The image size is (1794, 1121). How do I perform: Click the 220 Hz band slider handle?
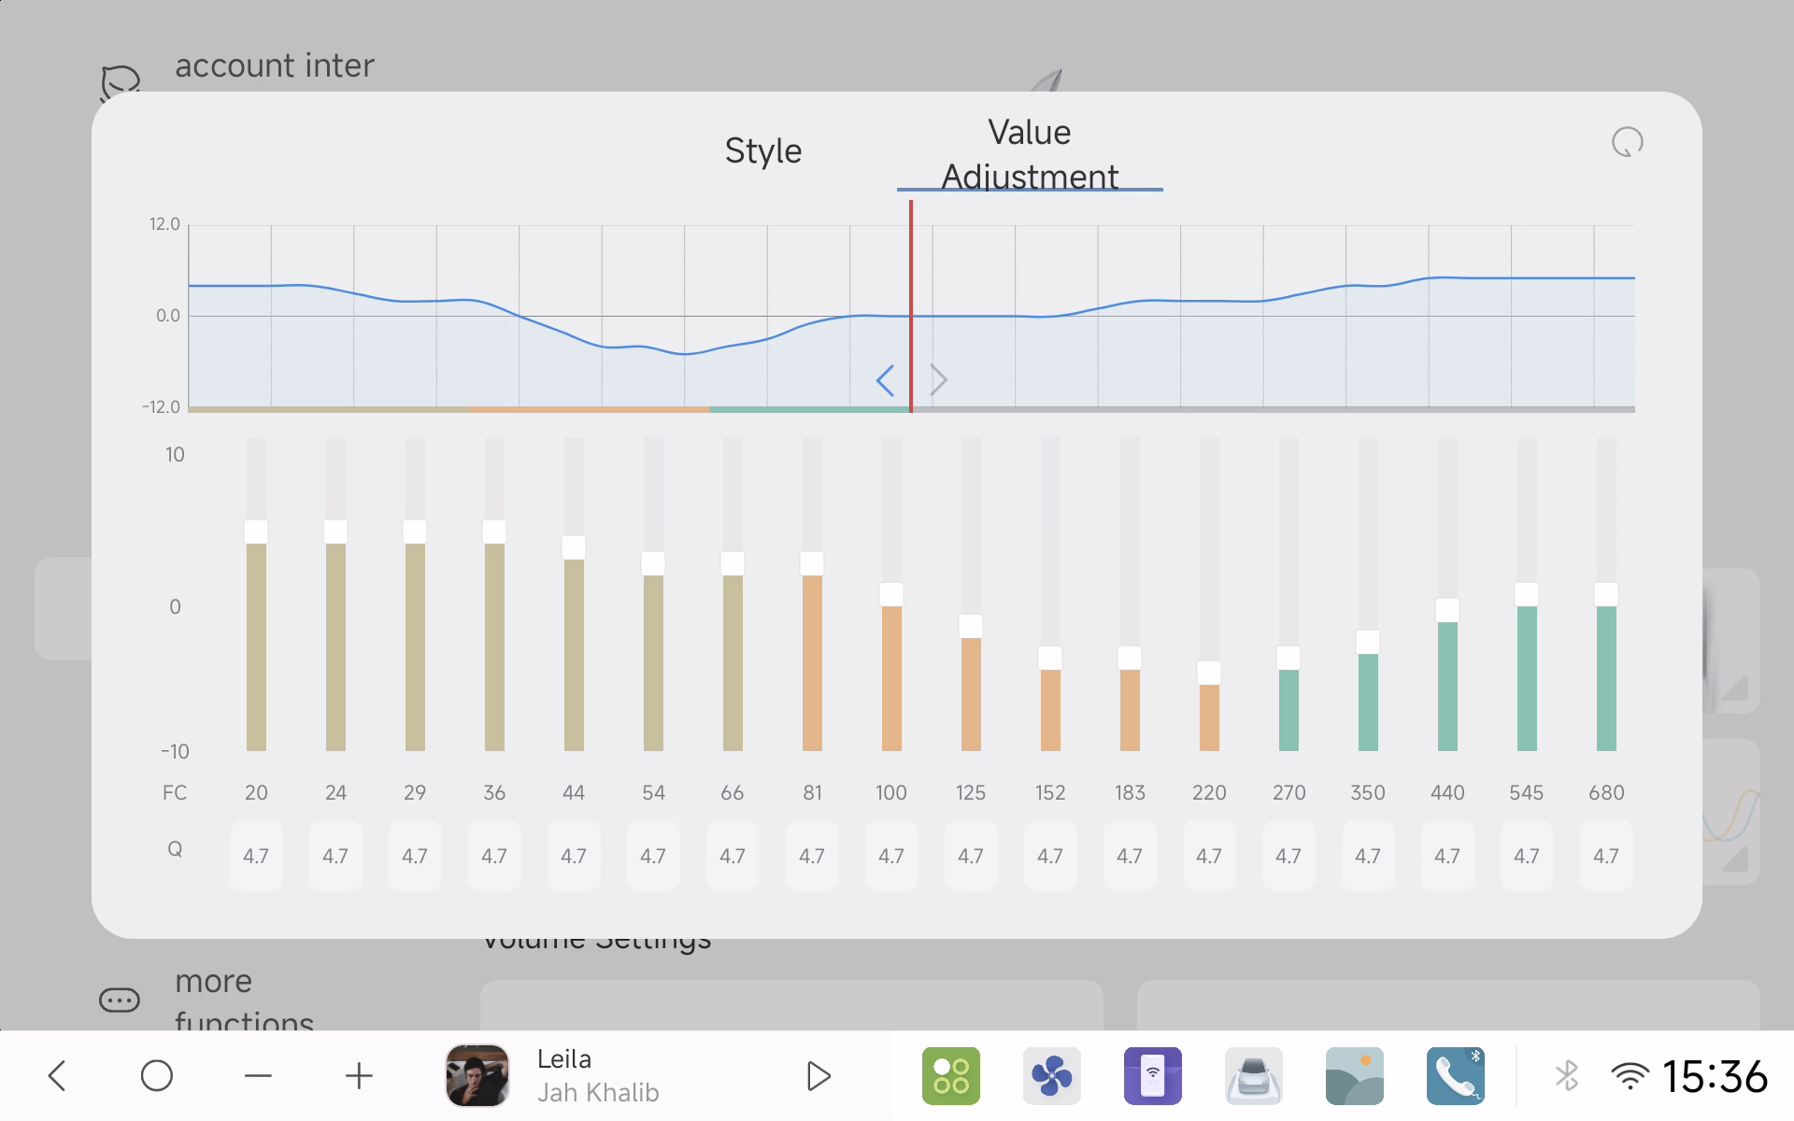(x=1208, y=673)
